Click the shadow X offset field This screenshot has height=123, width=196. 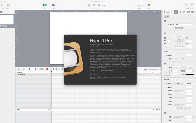coord(175,71)
